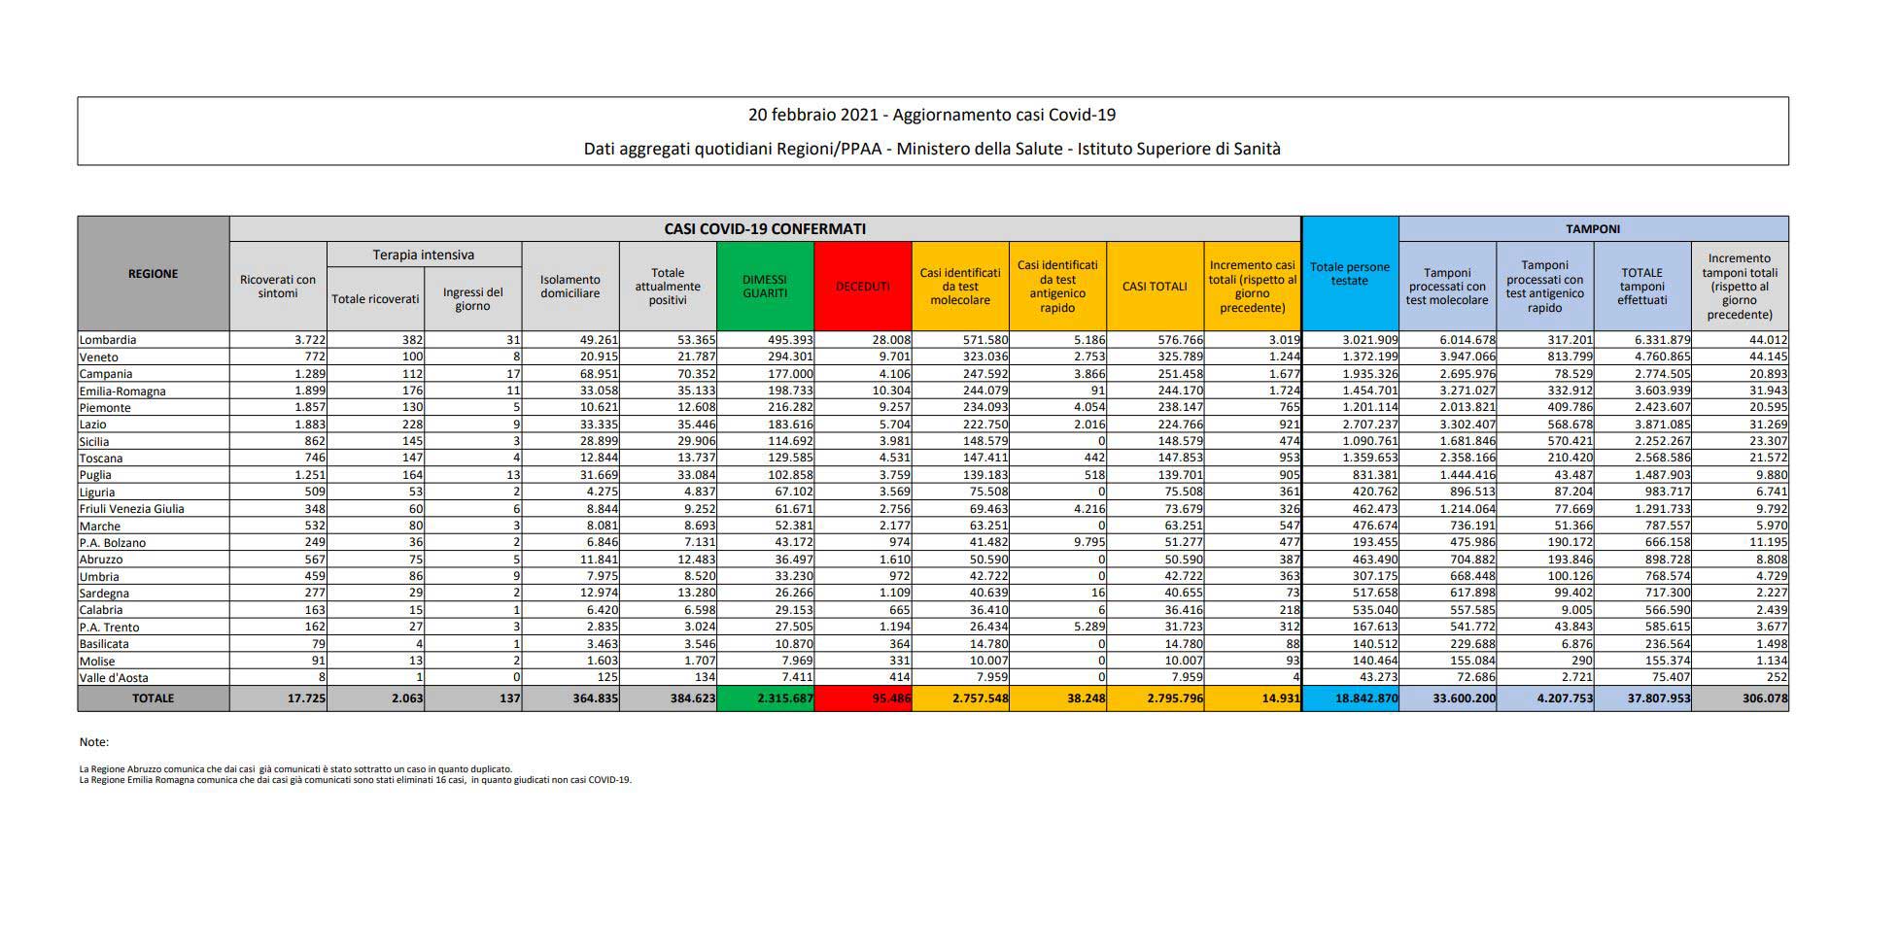Select the 'Veneto' row label
This screenshot has height=952, width=1899.
point(98,357)
